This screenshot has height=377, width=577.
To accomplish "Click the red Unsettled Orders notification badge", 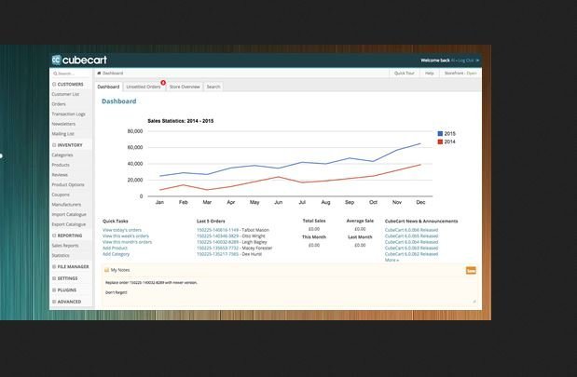I will point(163,82).
